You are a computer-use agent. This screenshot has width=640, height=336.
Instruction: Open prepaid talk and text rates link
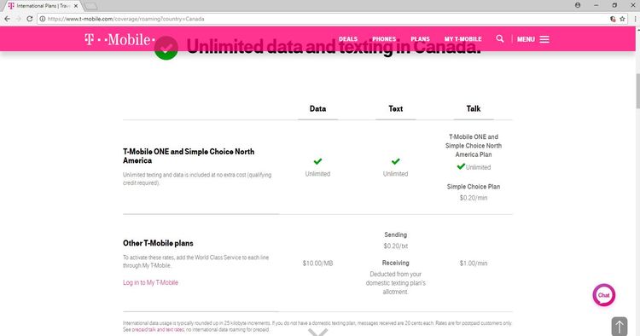click(158, 329)
